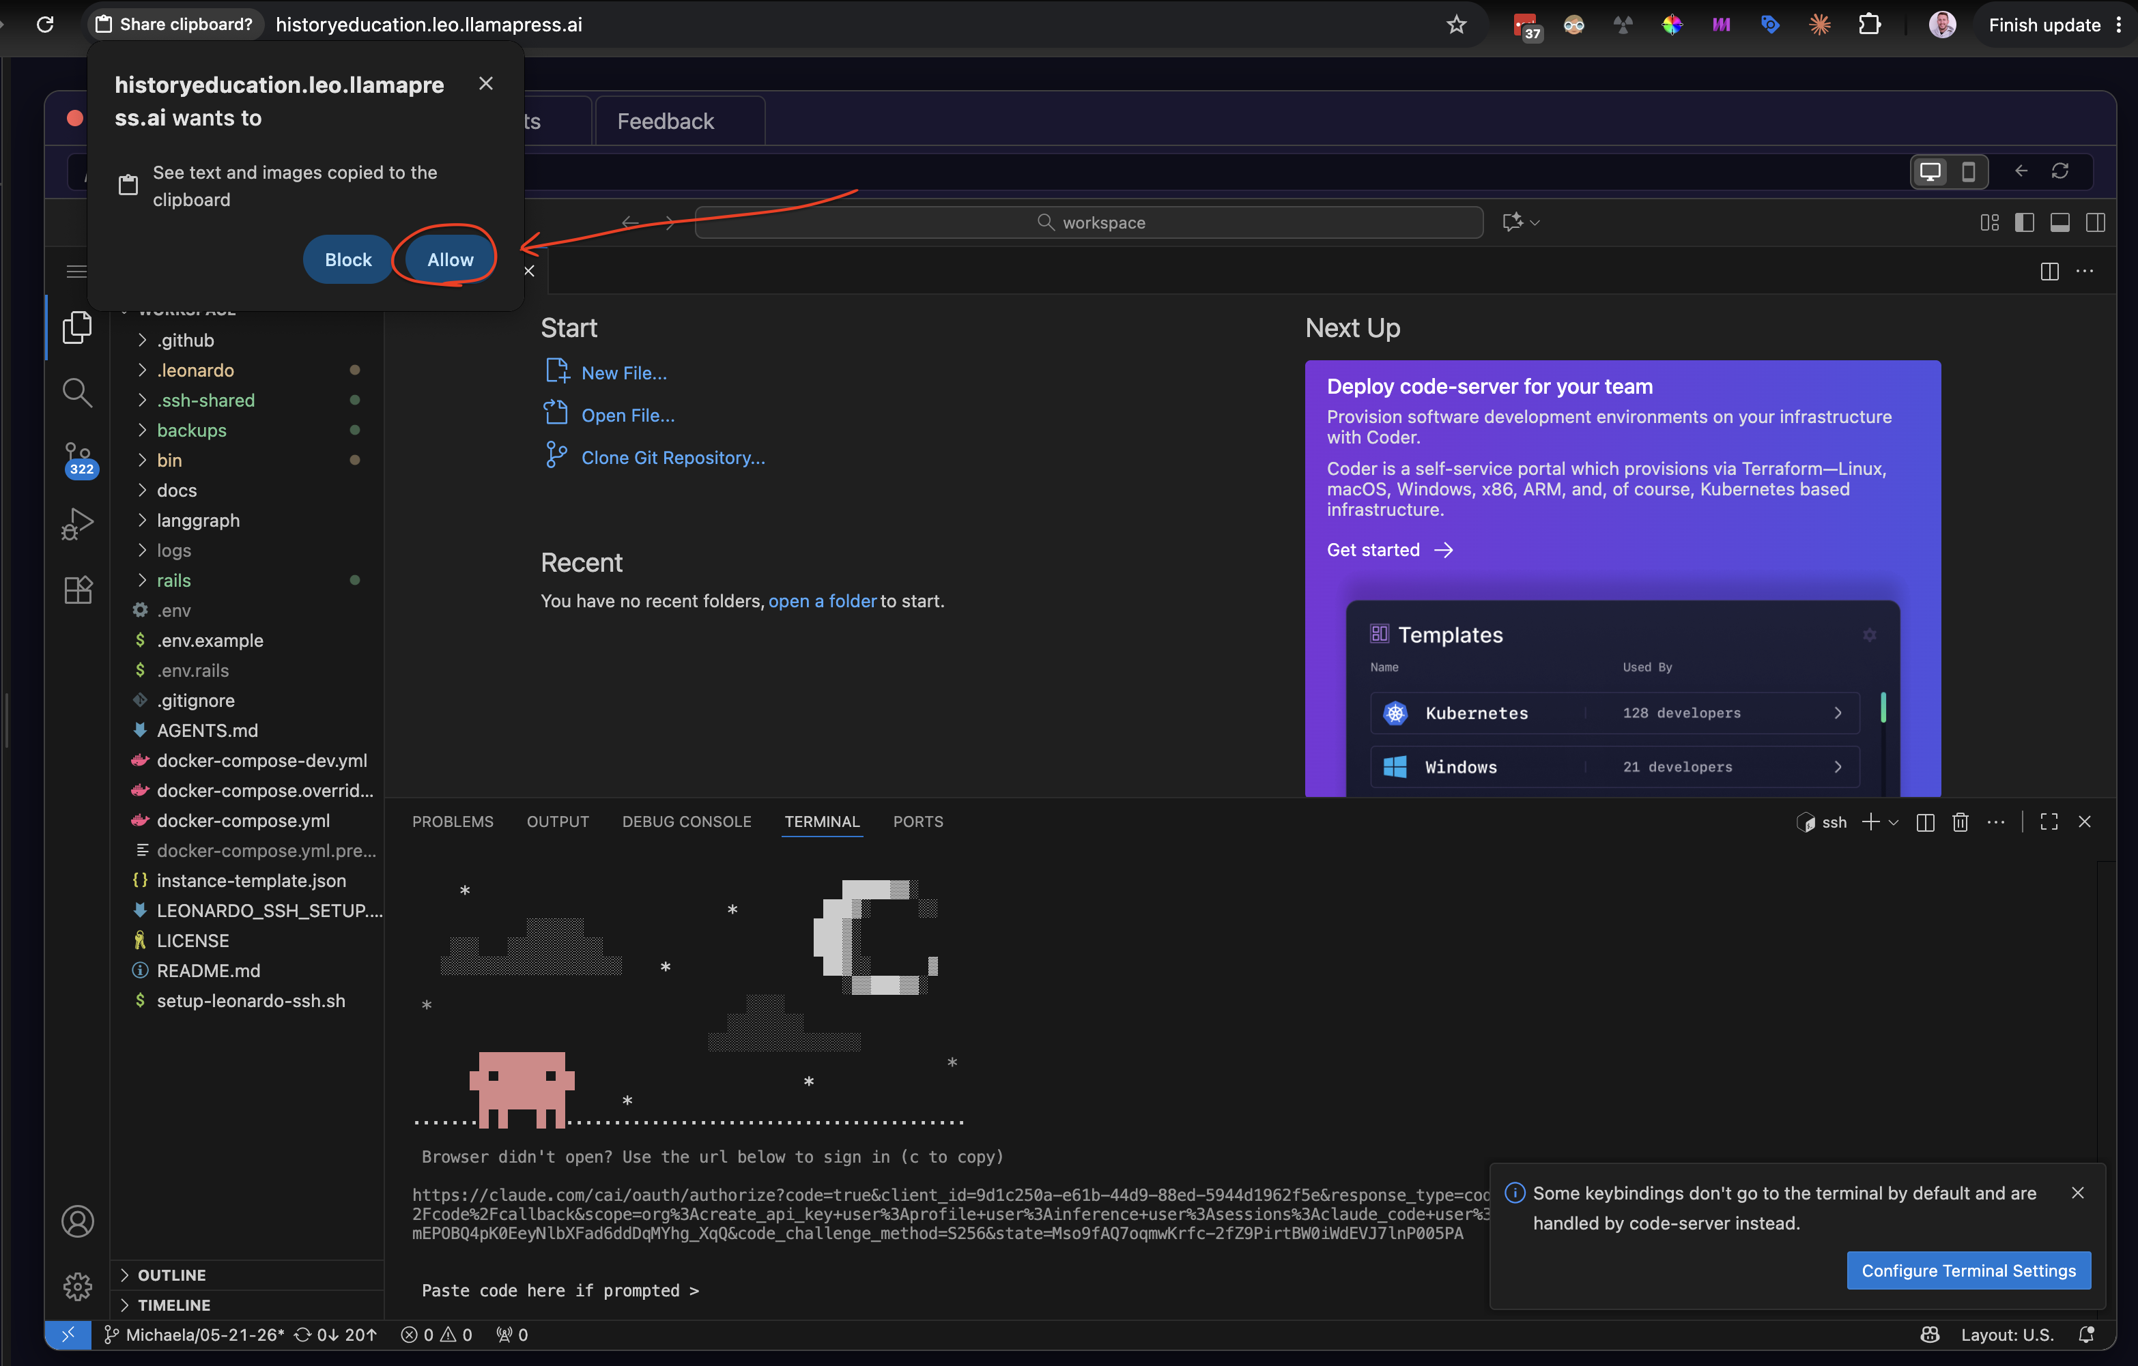Close the clipboard permission popup
The width and height of the screenshot is (2138, 1366).
(x=485, y=83)
